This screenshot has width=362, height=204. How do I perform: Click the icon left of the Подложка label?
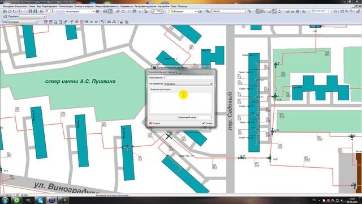(x=5, y=16)
